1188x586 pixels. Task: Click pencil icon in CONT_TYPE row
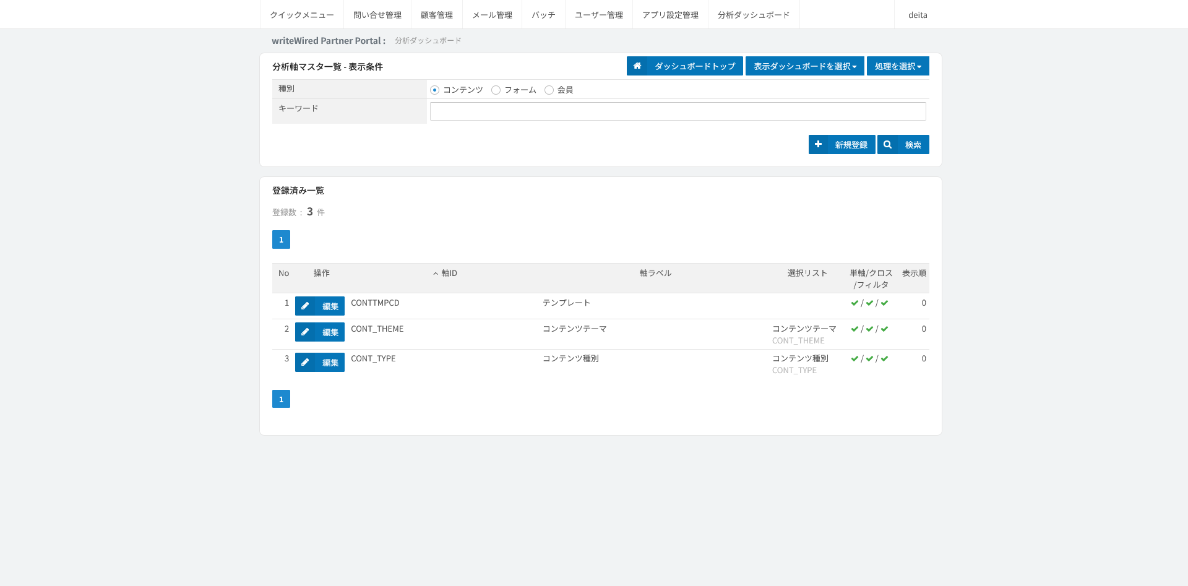pos(305,363)
